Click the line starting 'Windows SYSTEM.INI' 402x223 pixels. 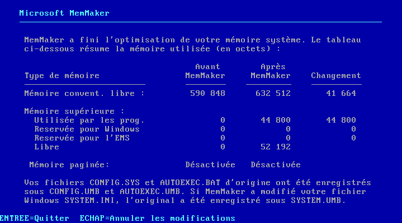185,201
